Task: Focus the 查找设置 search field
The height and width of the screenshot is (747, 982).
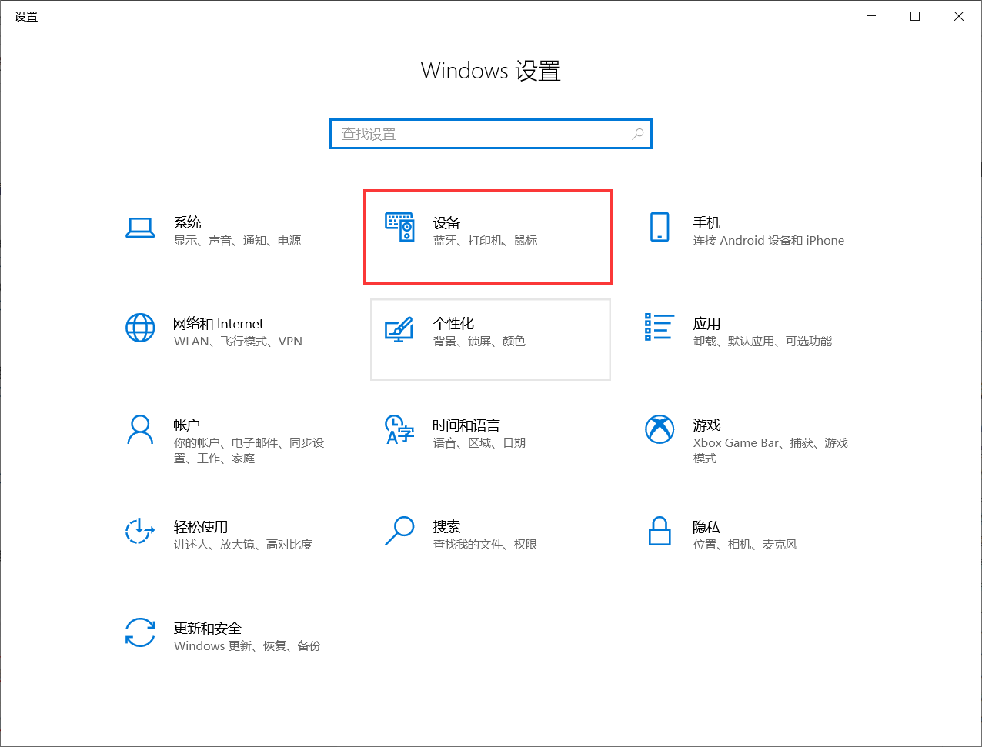Action: point(491,134)
